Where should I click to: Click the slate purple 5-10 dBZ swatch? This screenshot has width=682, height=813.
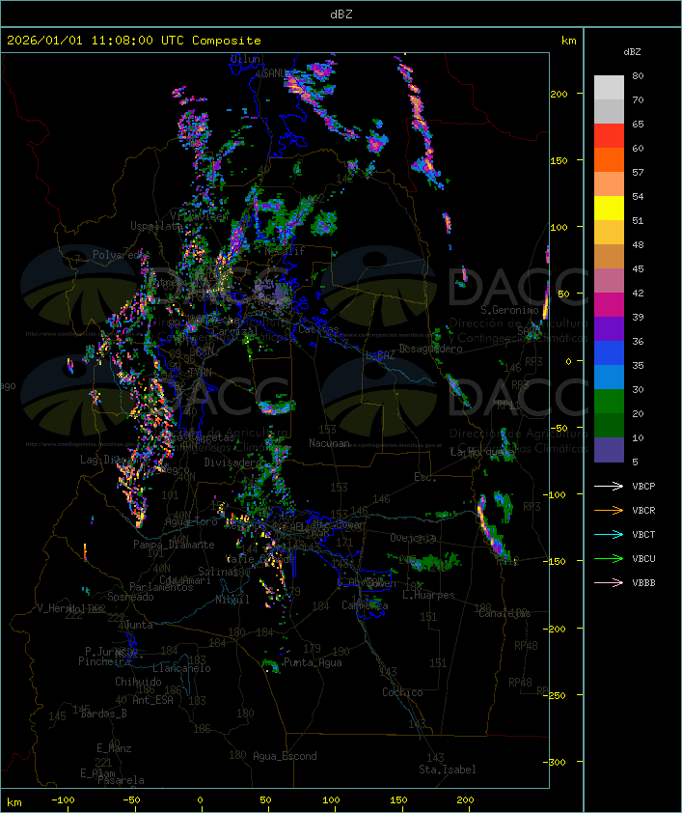609,450
